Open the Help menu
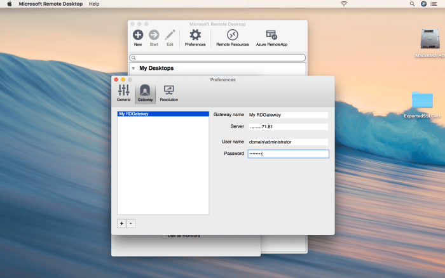Viewport: 445px width, 278px height. point(94,4)
